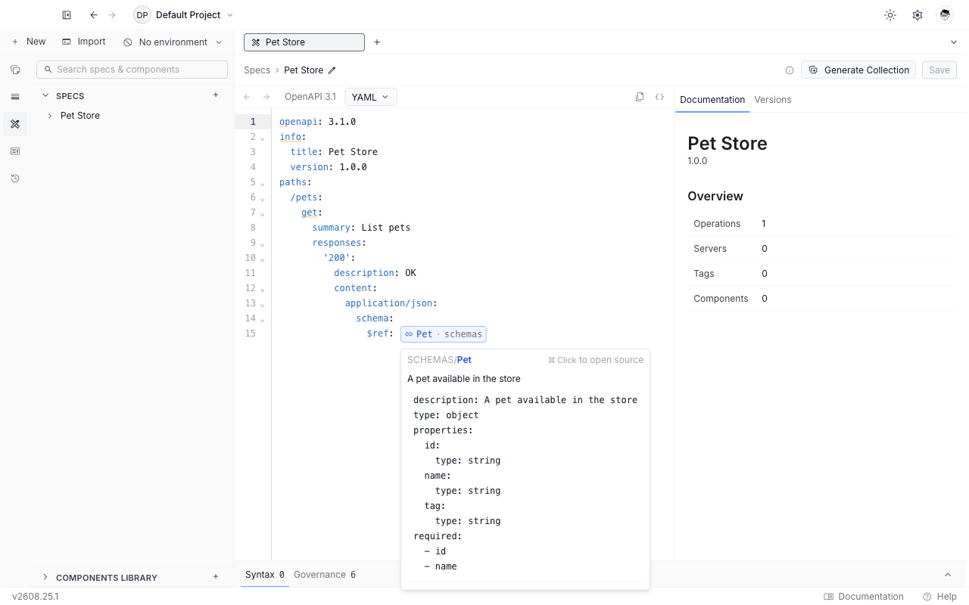Image resolution: width=969 pixels, height=605 pixels.
Task: Go back in the editor history
Action: pos(247,97)
